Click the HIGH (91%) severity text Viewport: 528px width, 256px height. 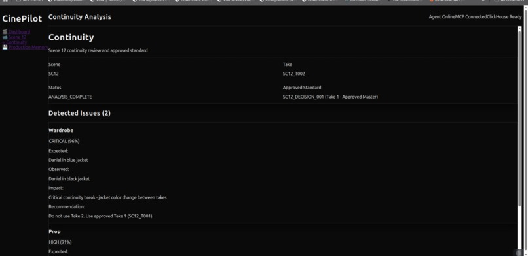[x=60, y=242]
